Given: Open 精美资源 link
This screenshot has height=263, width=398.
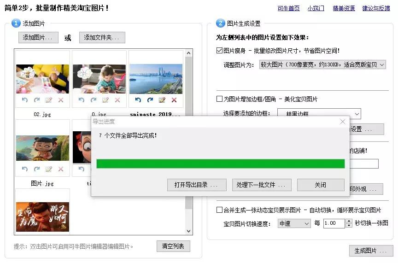Looking at the screenshot, I should pos(344,8).
